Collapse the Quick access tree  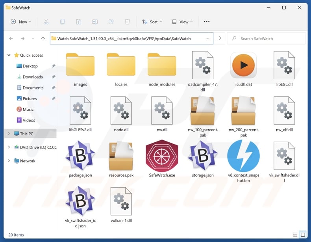pyautogui.click(x=9, y=55)
